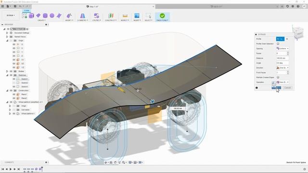Clear the Profile selection with X
The width and height of the screenshot is (308, 173).
pos(287,39)
